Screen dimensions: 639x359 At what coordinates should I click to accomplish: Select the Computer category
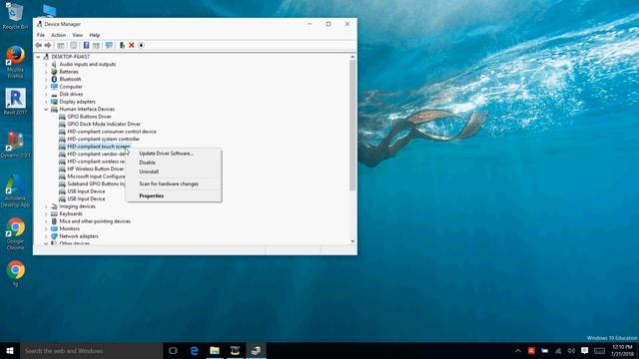pos(71,87)
